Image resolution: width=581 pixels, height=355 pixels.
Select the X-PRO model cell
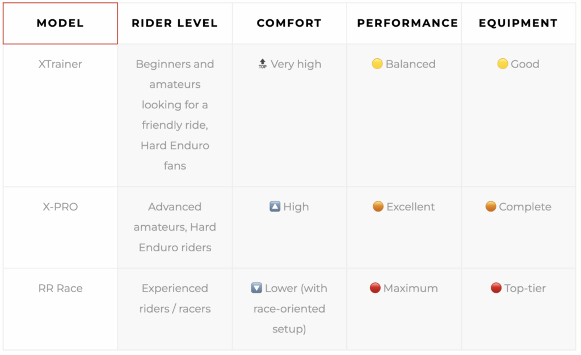click(x=60, y=227)
